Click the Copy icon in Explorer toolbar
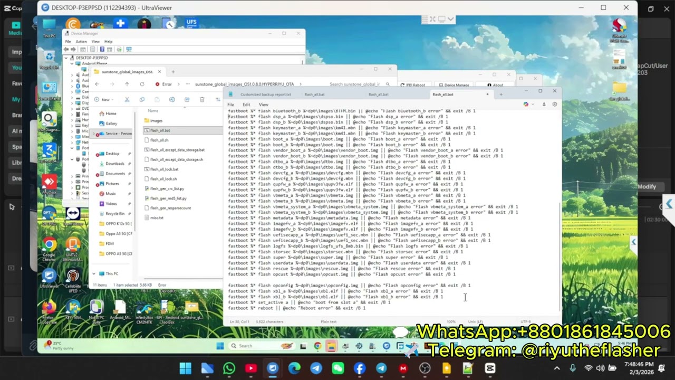The height and width of the screenshot is (380, 675). click(142, 100)
